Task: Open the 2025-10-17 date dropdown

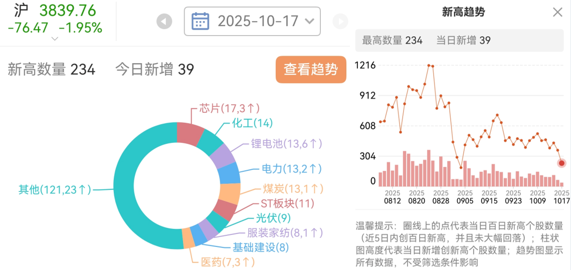Action: click(x=252, y=21)
